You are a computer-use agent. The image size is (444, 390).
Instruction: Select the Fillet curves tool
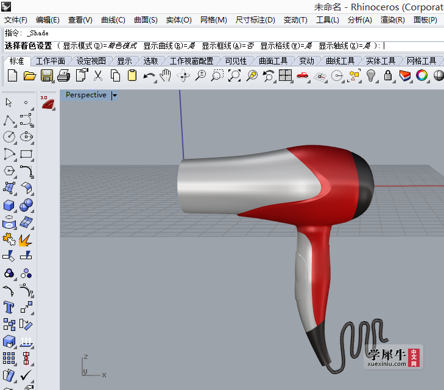click(x=27, y=172)
